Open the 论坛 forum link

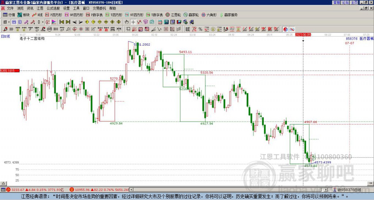346,3
